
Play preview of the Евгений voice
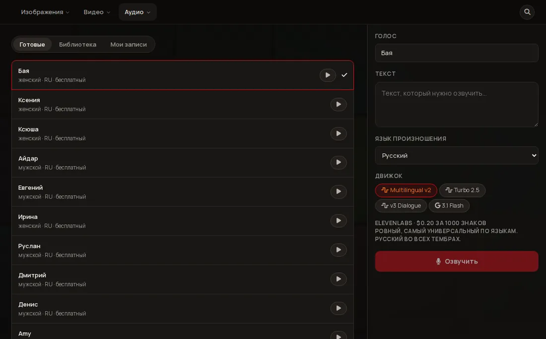[339, 192]
